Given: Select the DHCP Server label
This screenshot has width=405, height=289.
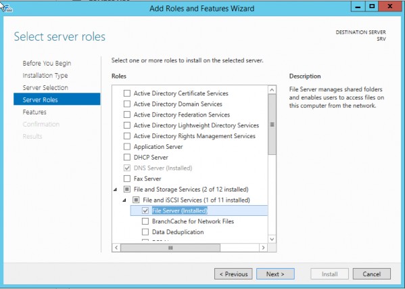Looking at the screenshot, I should [151, 157].
